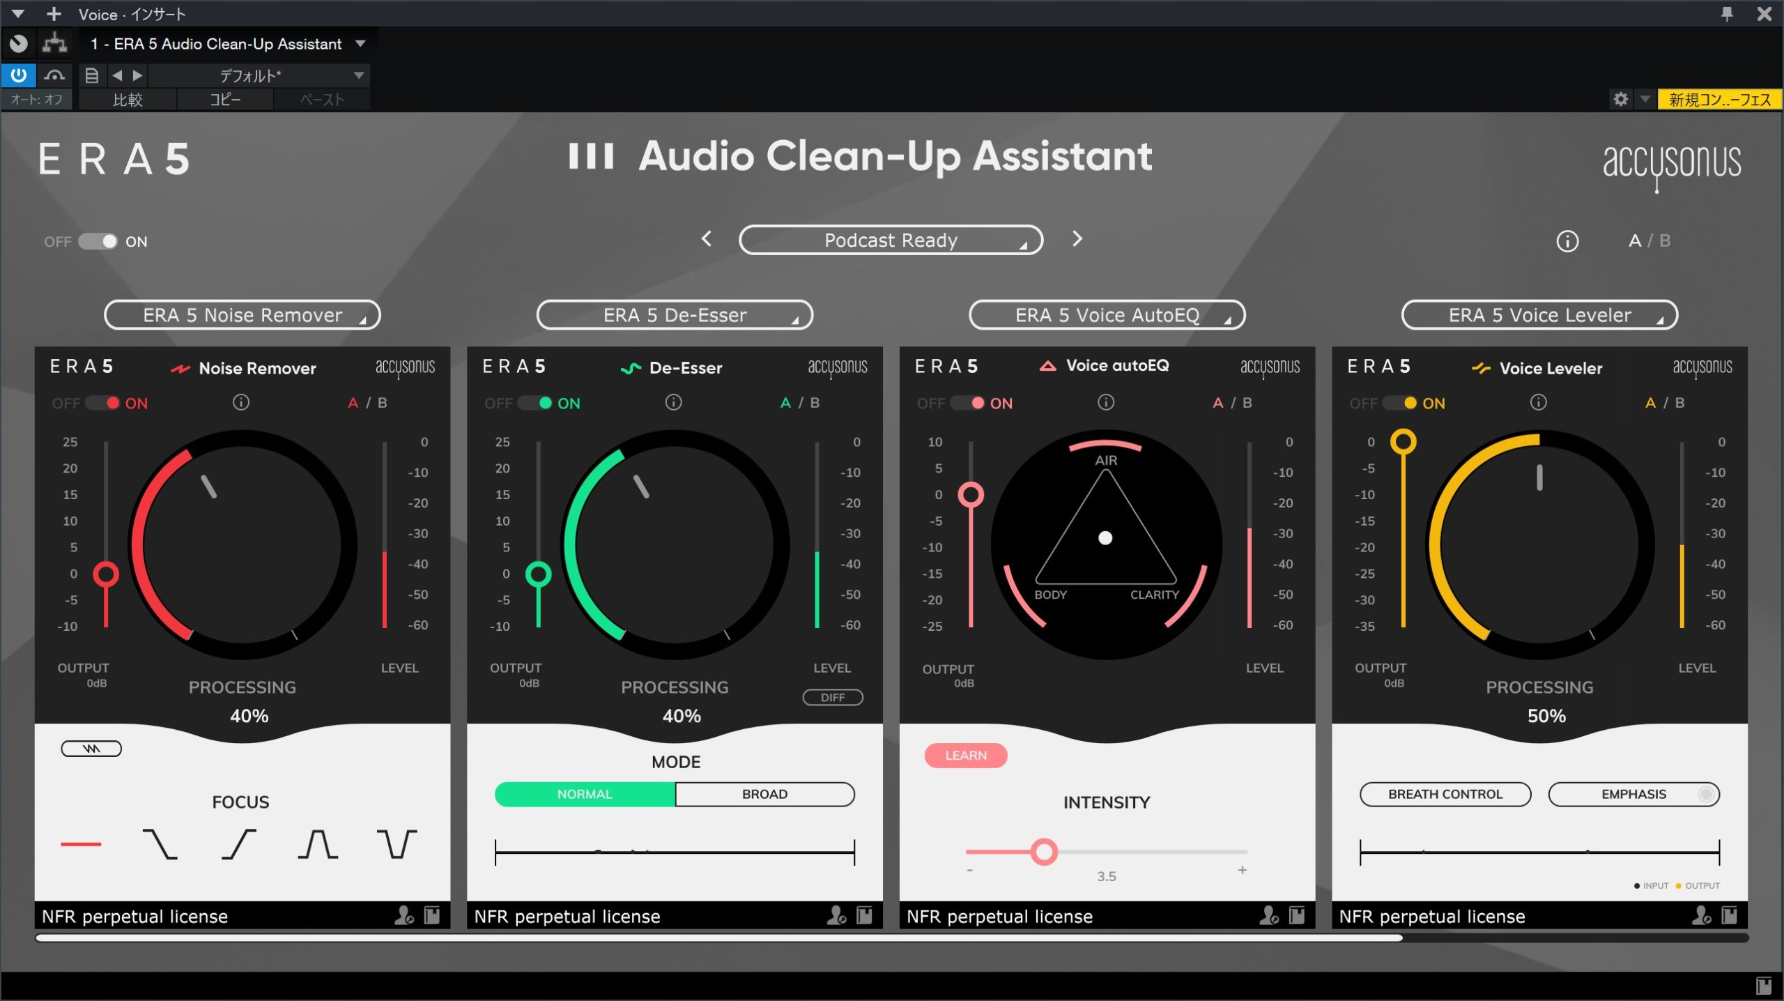Go to next host preset arrow
The image size is (1784, 1001).
pos(137,75)
